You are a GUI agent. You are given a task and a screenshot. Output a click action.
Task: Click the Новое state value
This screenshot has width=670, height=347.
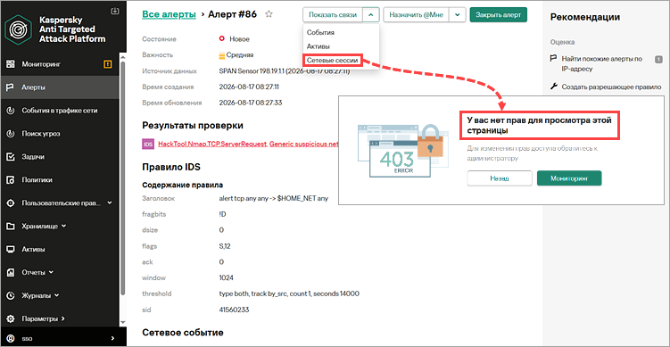pyautogui.click(x=239, y=39)
